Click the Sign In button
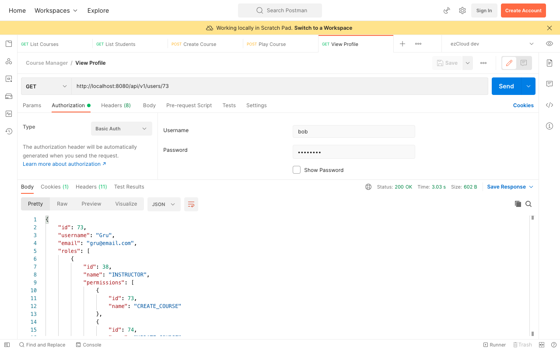The height and width of the screenshot is (350, 560). (x=484, y=10)
